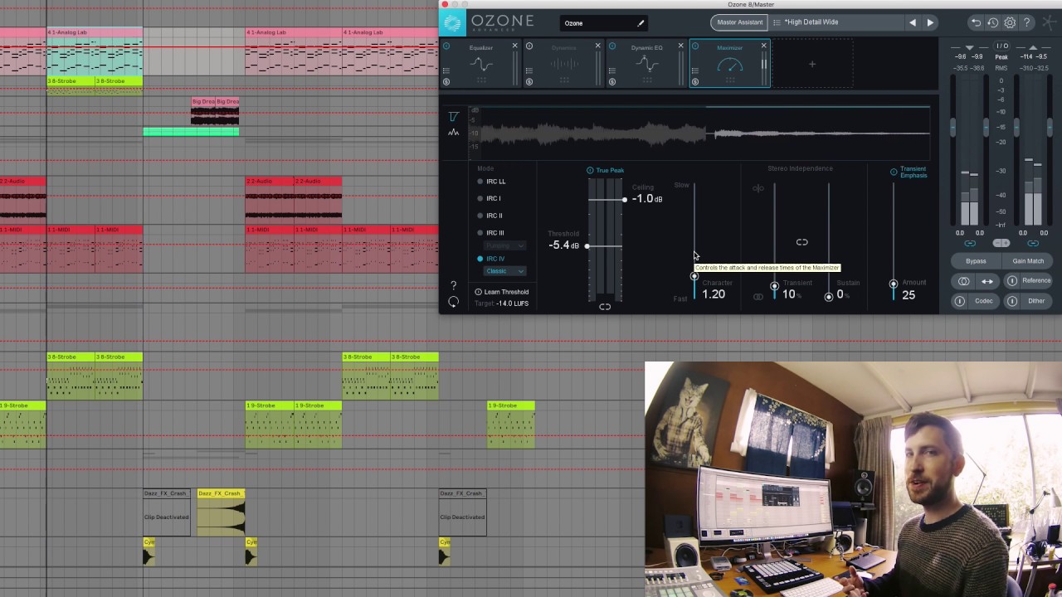Edit the preset name with pencil icon
1062x597 pixels.
[x=641, y=23]
